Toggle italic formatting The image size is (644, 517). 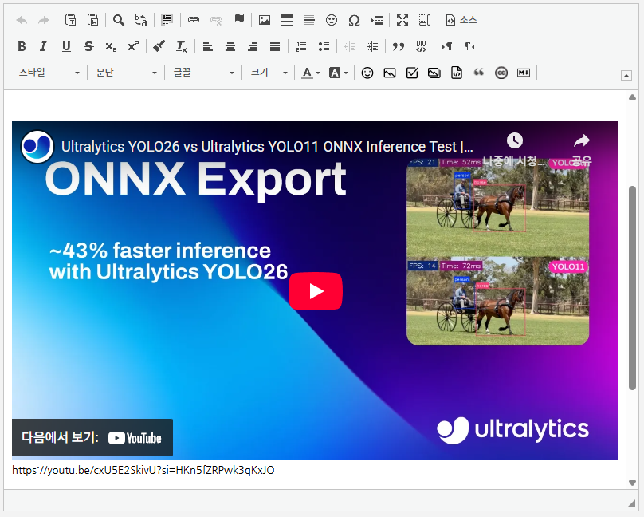tap(43, 46)
